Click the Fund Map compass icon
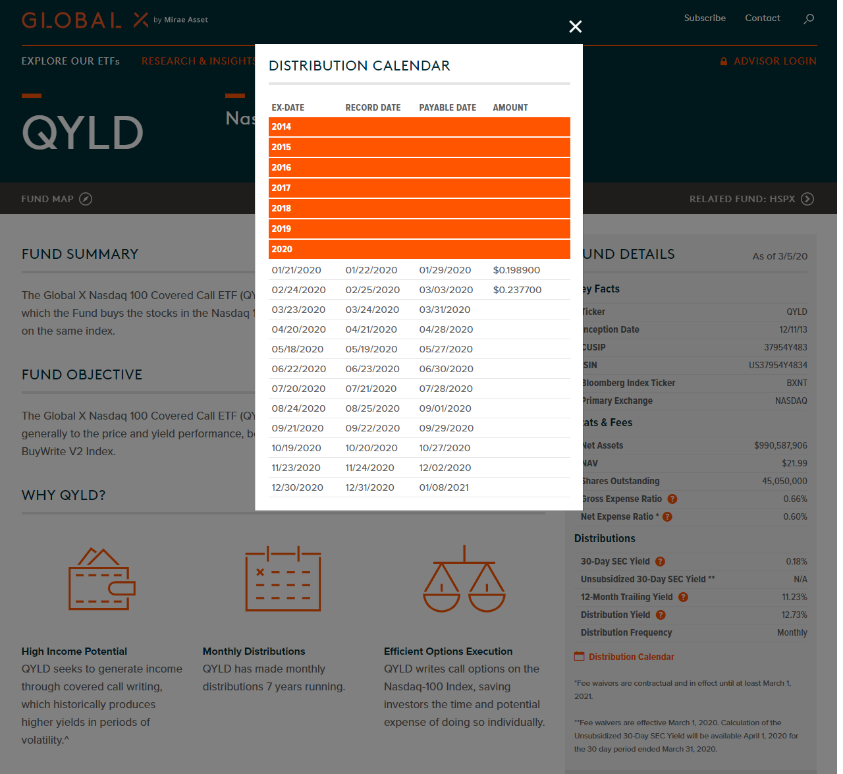This screenshot has height=774, width=843. tap(86, 199)
